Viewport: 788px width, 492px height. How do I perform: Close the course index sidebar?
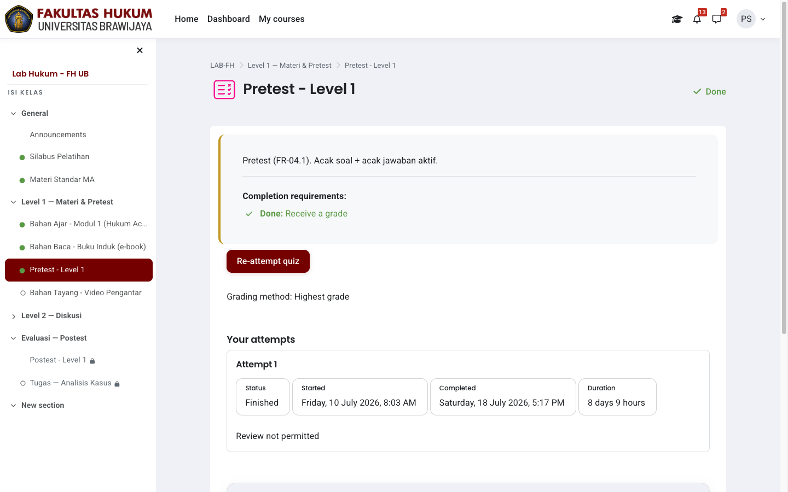(140, 50)
